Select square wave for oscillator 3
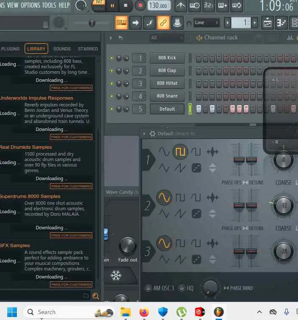Screen dimensions: 298x320 (x=180, y=243)
